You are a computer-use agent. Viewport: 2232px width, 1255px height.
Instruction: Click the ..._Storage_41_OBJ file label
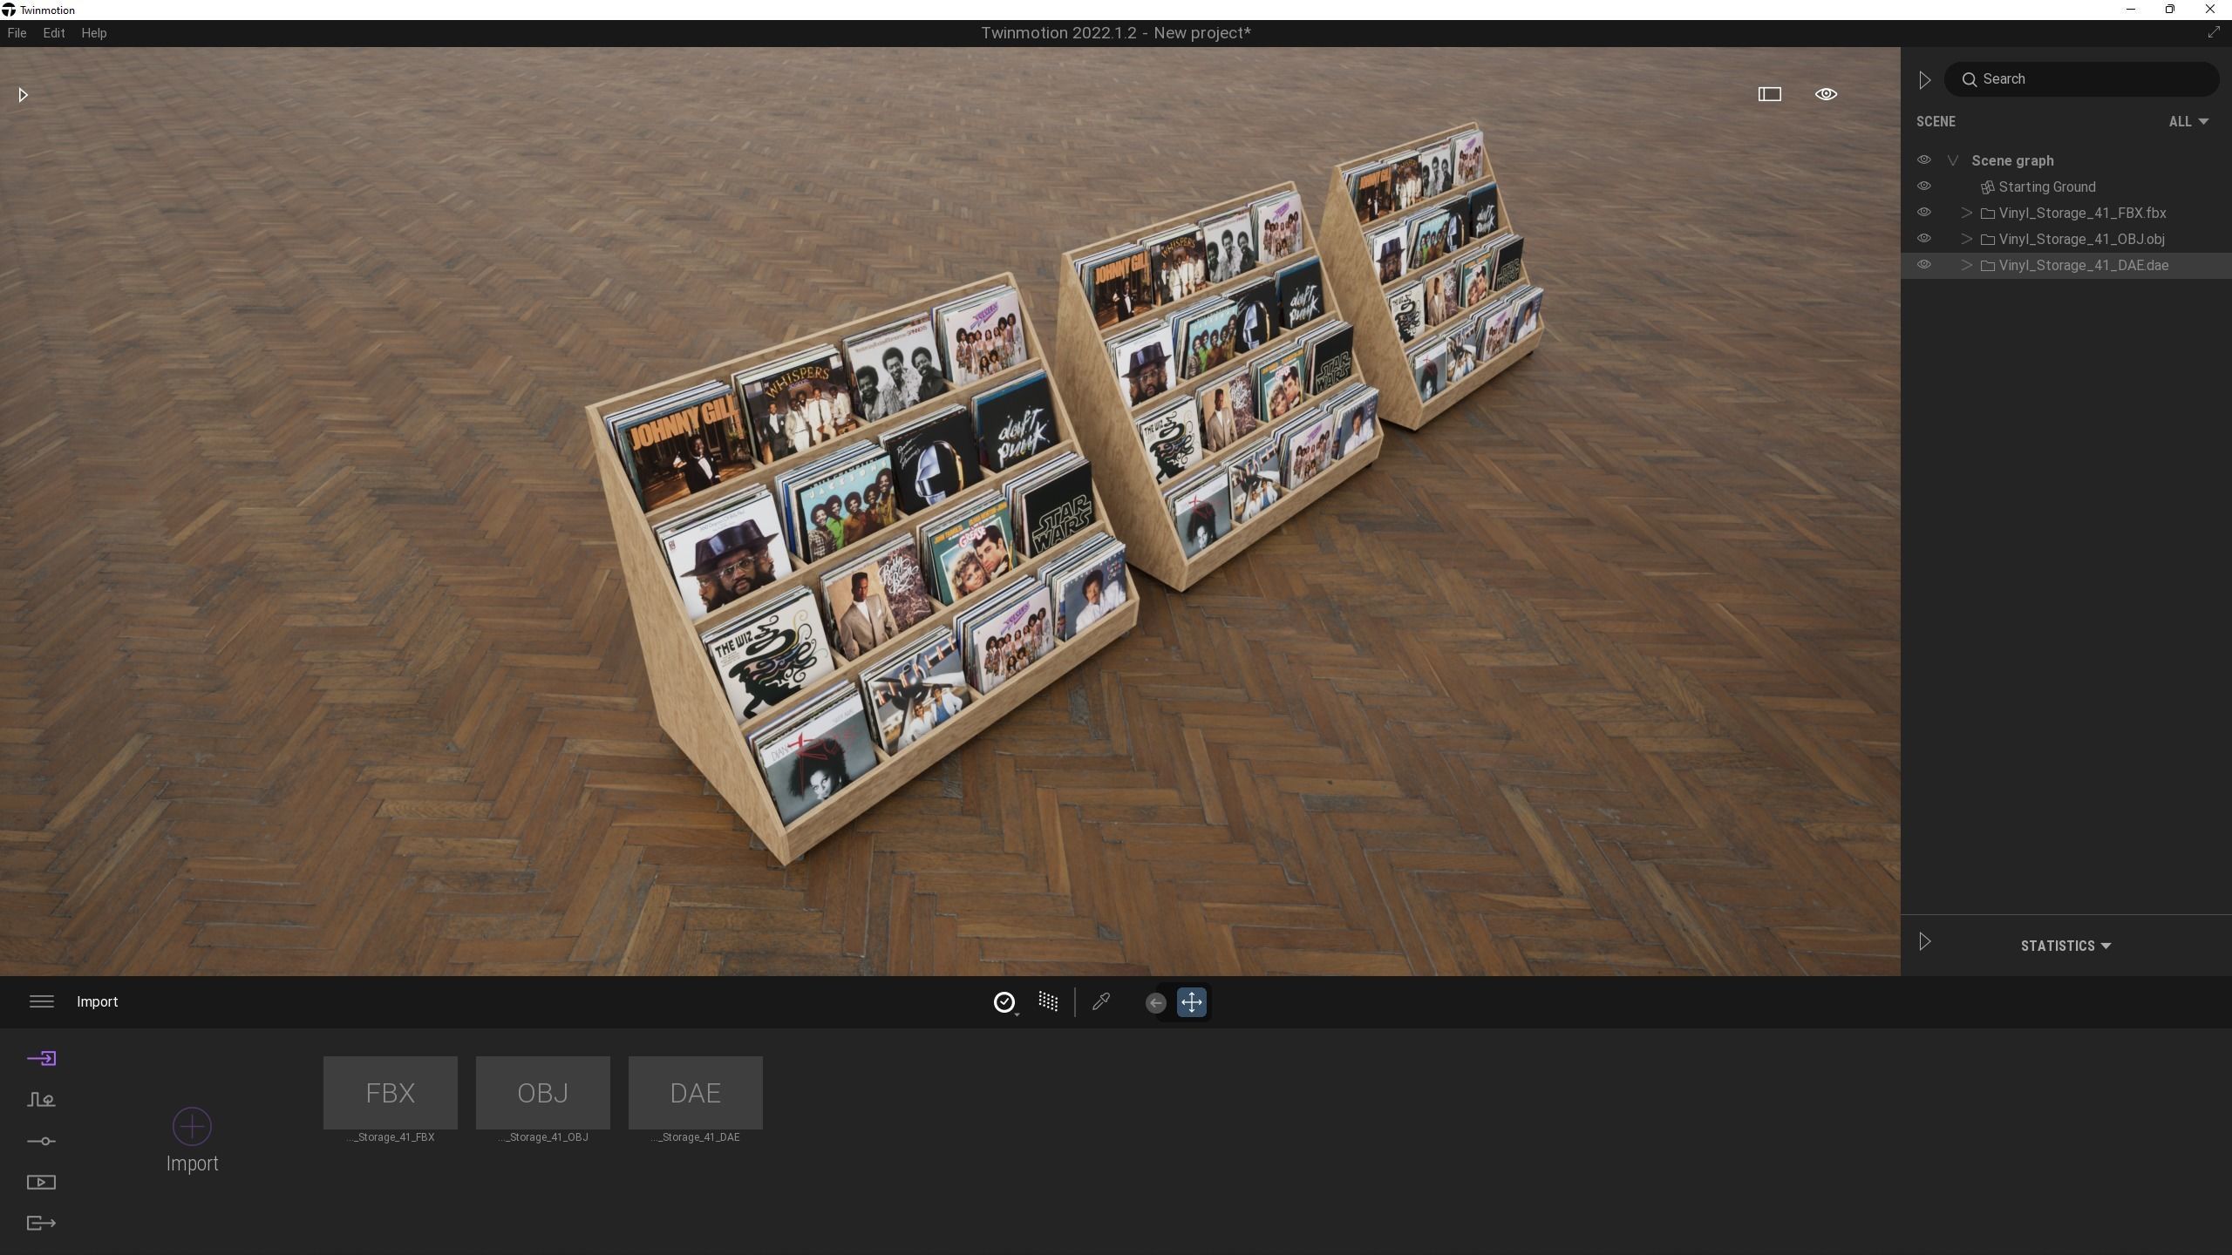543,1137
